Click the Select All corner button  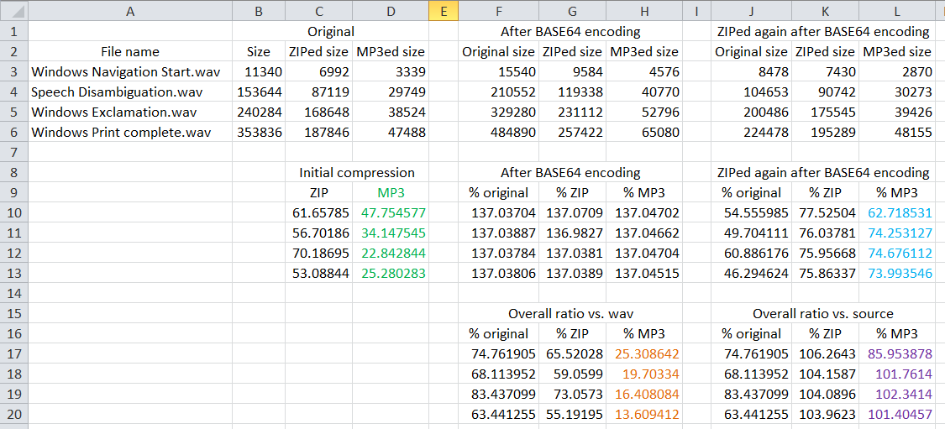pyautogui.click(x=13, y=10)
